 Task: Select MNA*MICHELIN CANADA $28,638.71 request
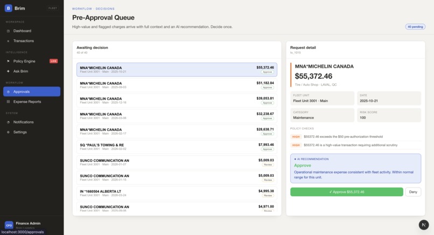pos(177,132)
